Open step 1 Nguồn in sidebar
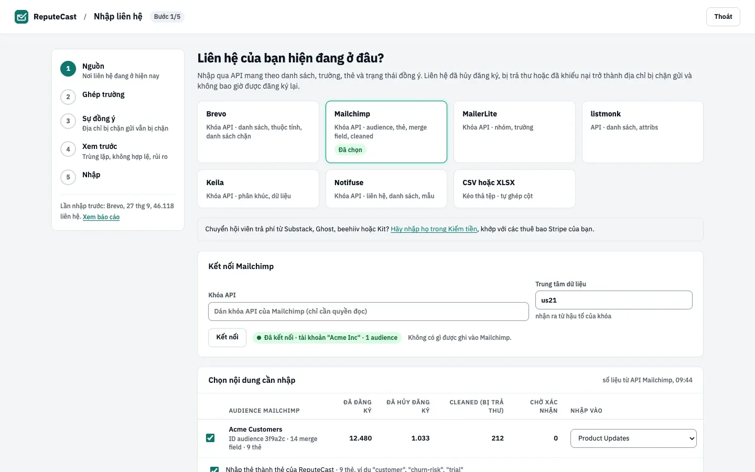Image resolution: width=755 pixels, height=472 pixels. 118,70
